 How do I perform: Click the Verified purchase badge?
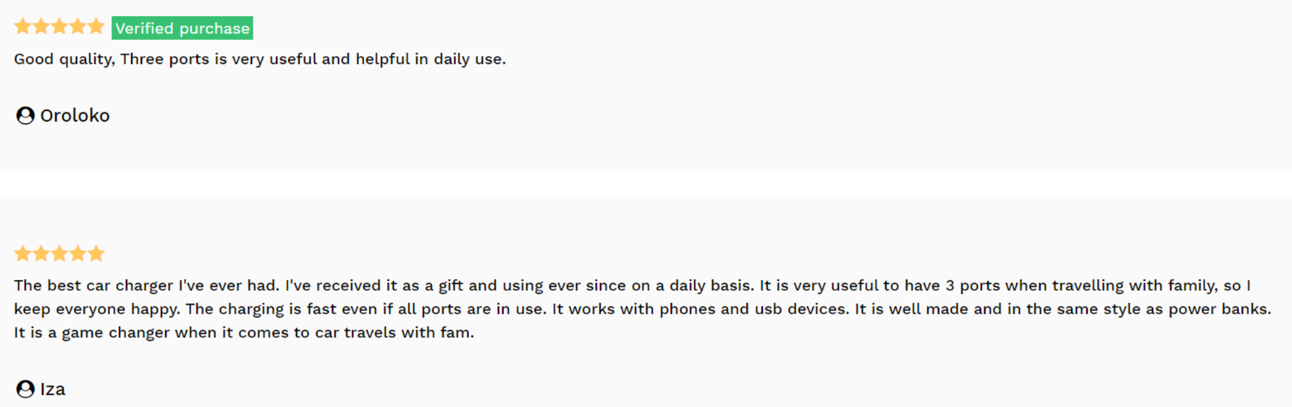(182, 28)
